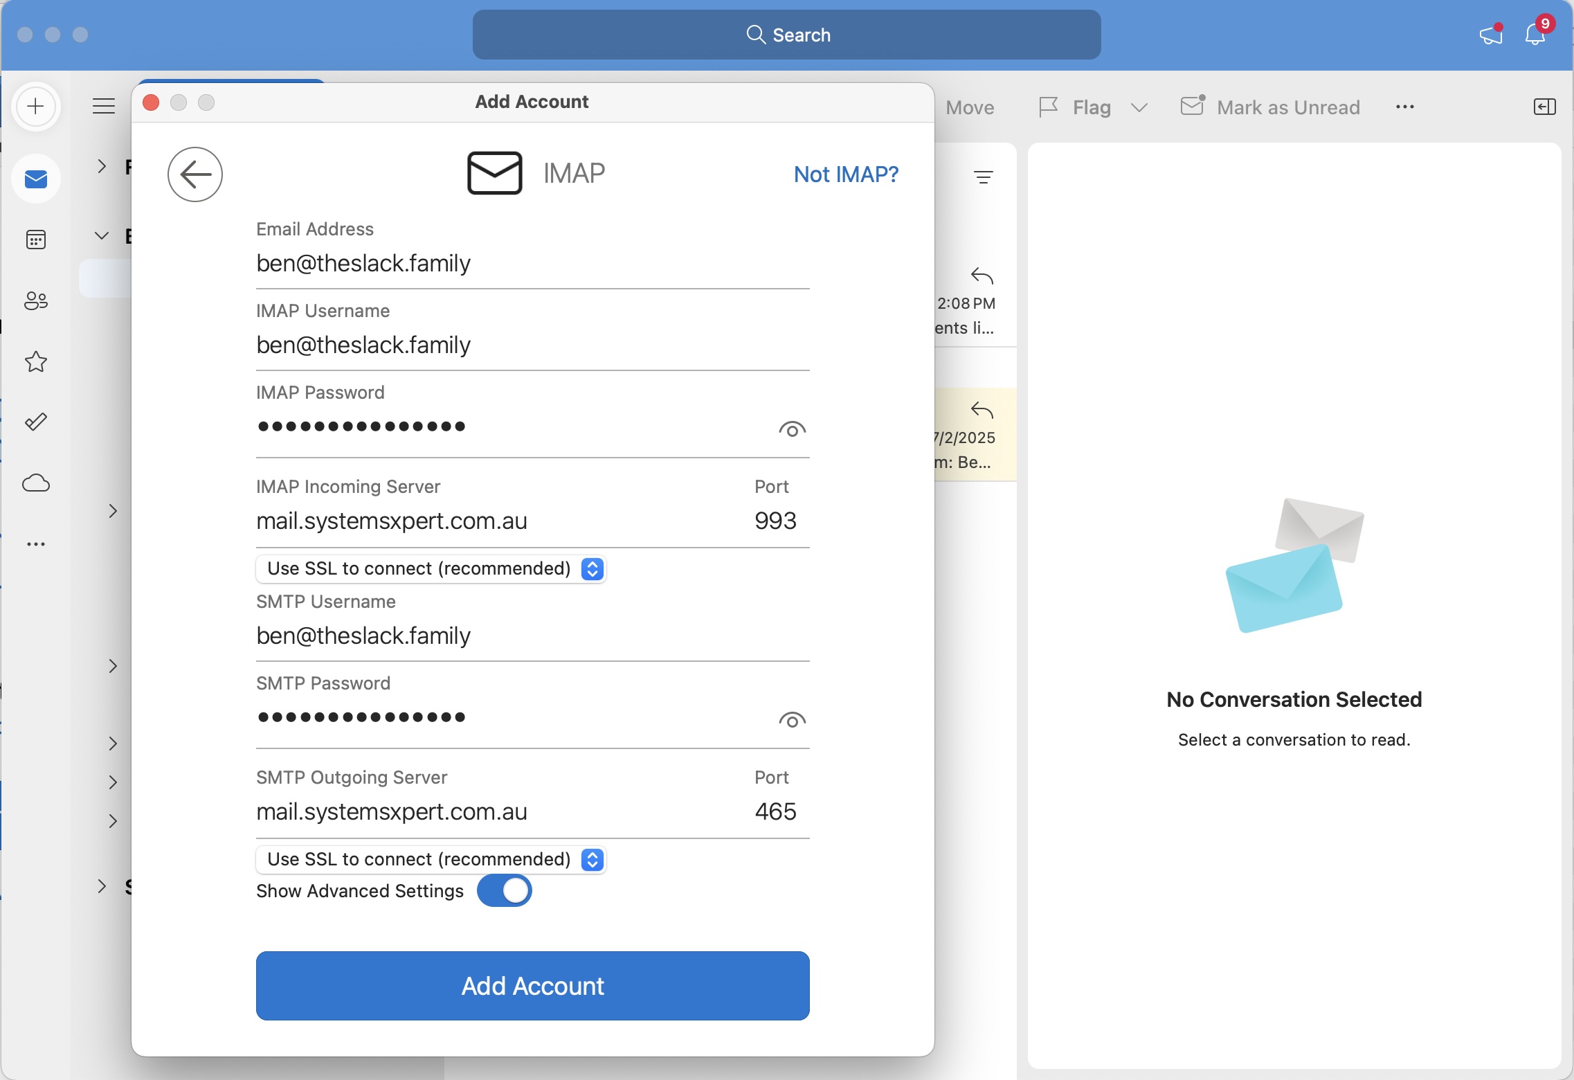Click the IMAP Incoming Server field
This screenshot has height=1080, width=1574.
pos(498,521)
